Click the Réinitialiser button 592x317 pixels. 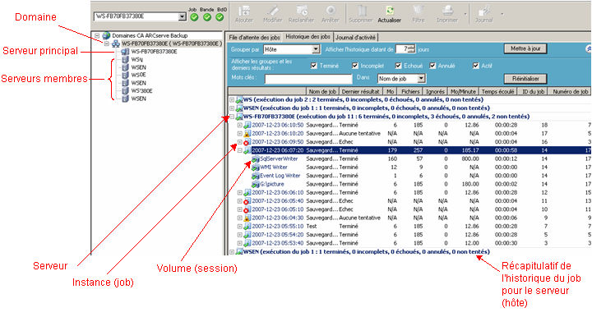pyautogui.click(x=525, y=78)
